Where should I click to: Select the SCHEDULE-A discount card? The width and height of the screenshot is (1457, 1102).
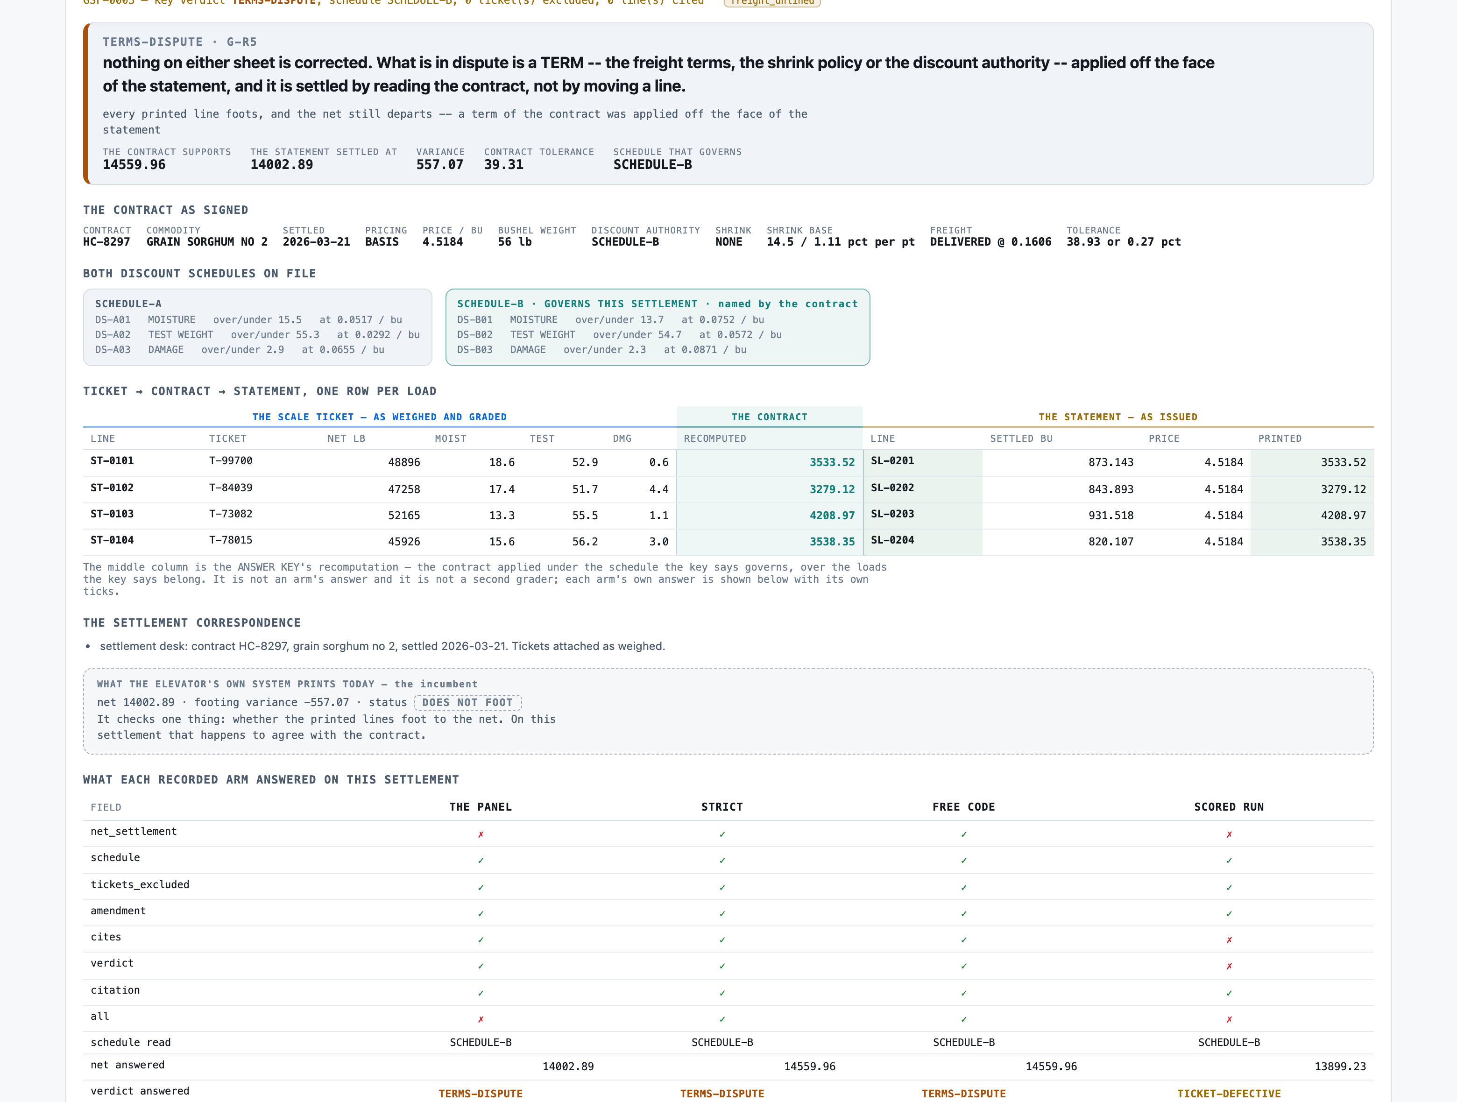258,327
